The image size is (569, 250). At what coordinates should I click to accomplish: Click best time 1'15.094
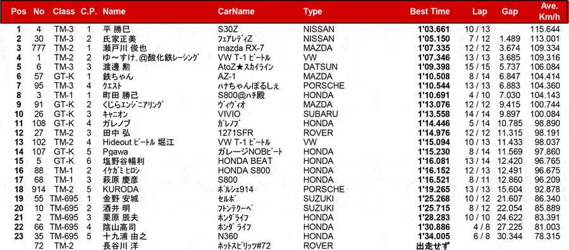(434, 142)
